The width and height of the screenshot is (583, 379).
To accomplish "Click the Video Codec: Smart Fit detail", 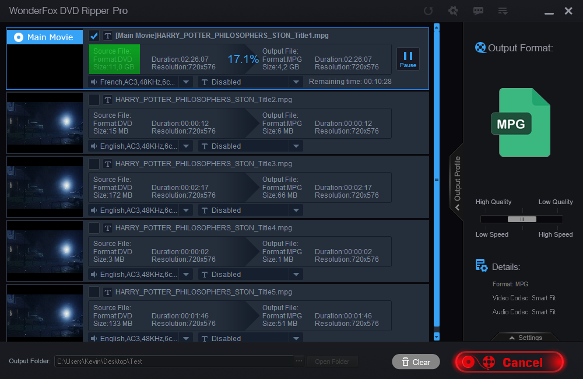I will (524, 298).
